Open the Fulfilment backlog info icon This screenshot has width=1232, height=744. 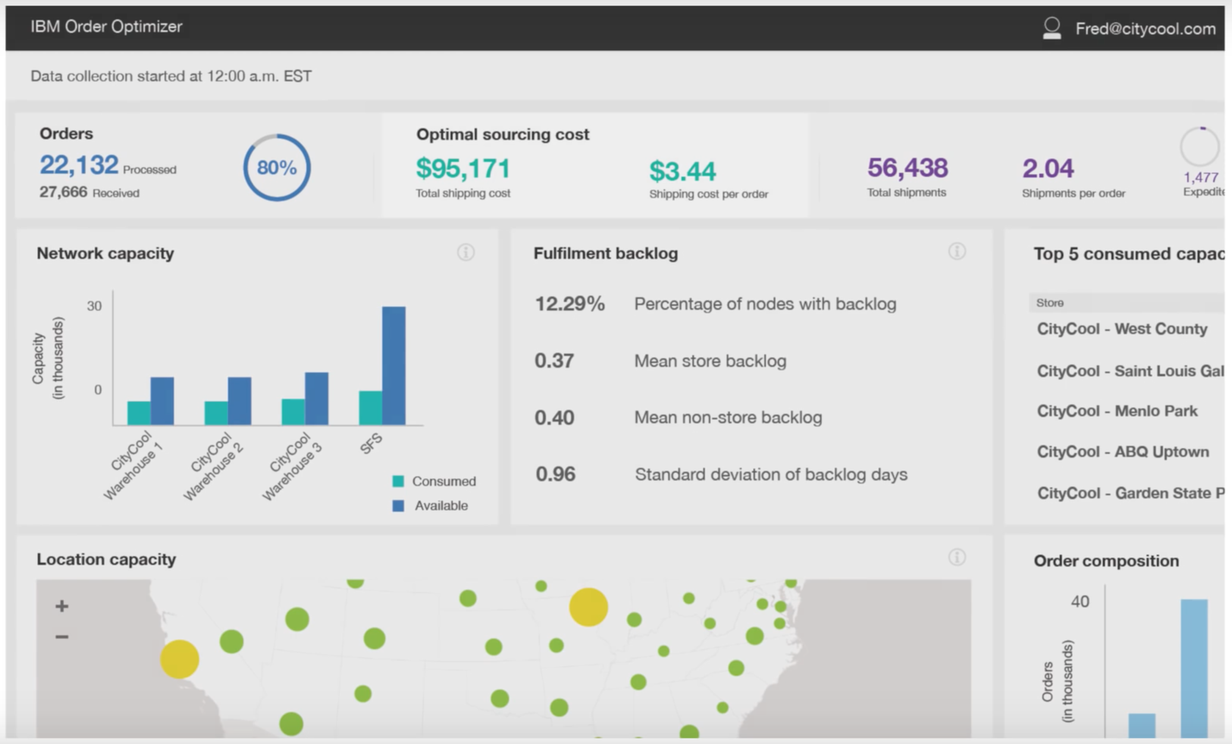pyautogui.click(x=956, y=251)
